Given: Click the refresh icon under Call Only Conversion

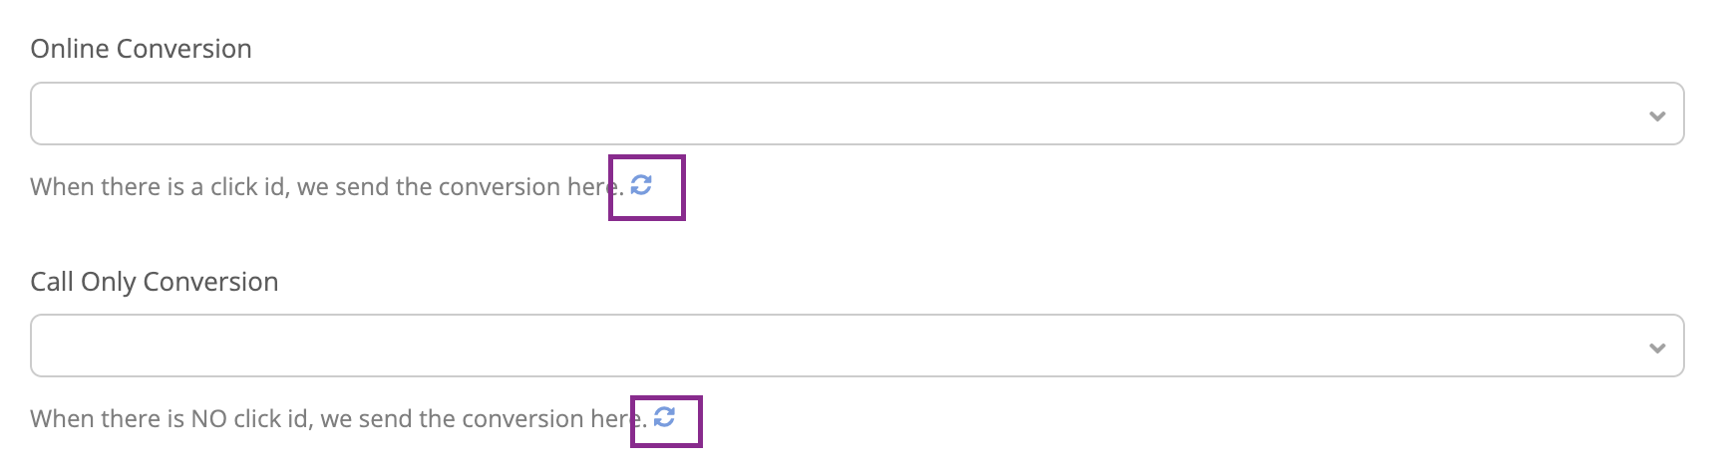Looking at the screenshot, I should pos(664,416).
